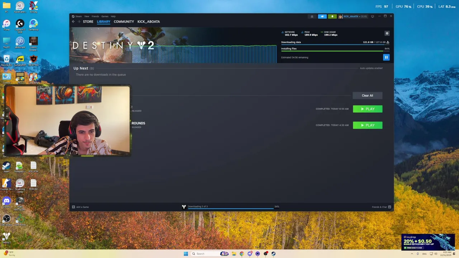The width and height of the screenshot is (459, 258).
Task: Select the OBS Studio desktop shortcut
Action: click(6, 220)
